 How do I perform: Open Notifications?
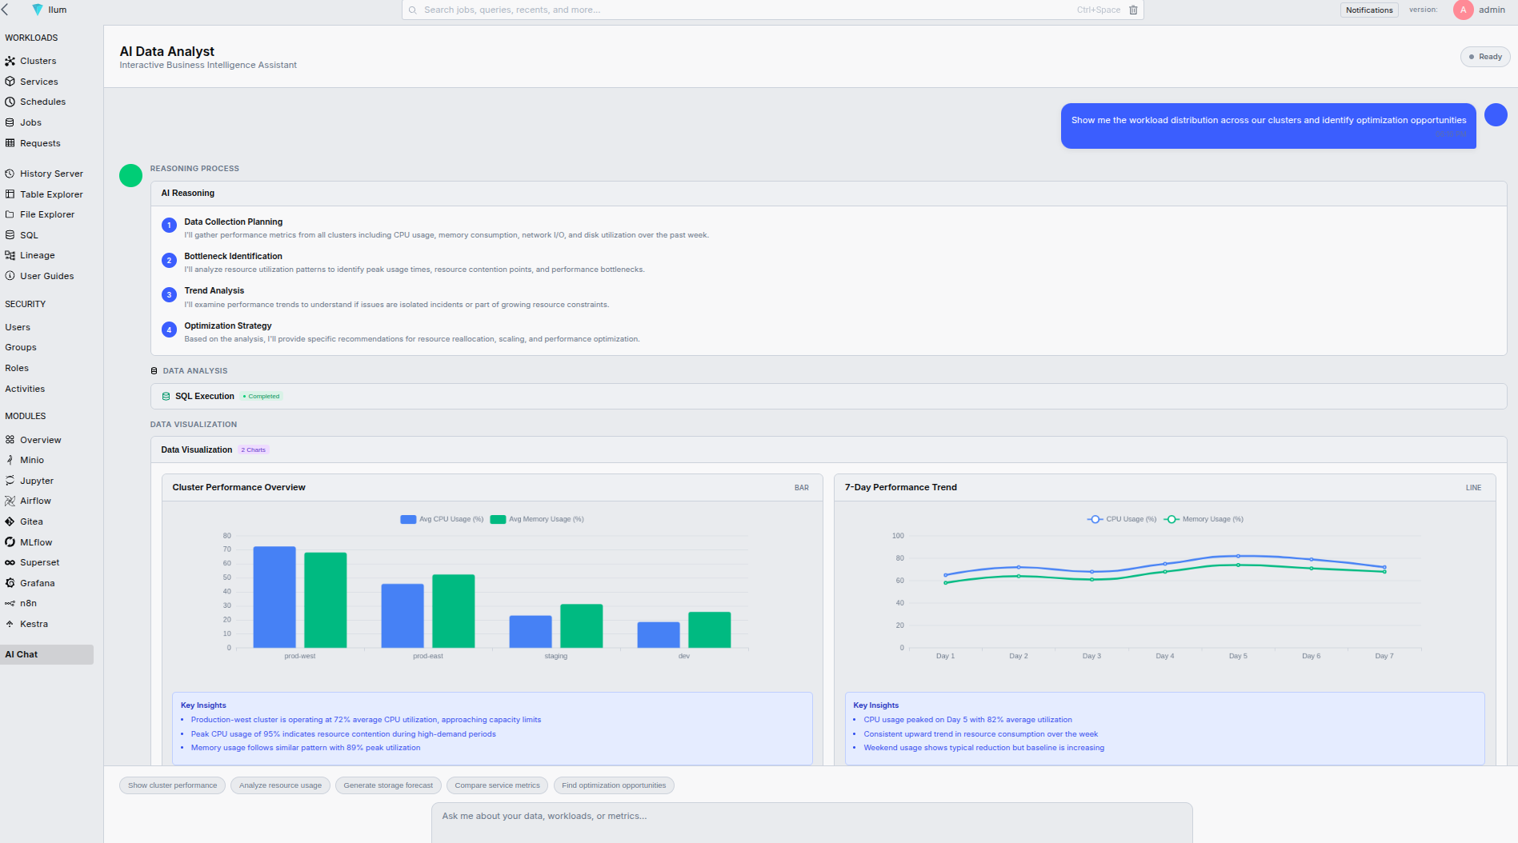pos(1368,10)
